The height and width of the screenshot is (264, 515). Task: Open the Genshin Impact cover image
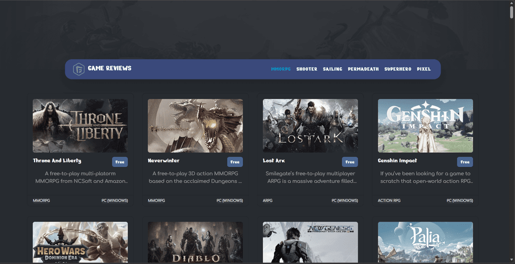(425, 126)
